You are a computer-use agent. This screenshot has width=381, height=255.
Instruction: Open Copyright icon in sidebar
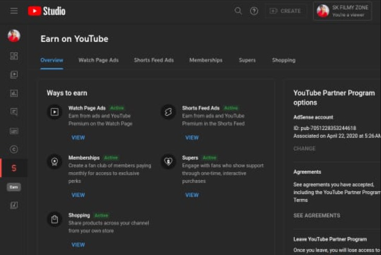tap(14, 149)
